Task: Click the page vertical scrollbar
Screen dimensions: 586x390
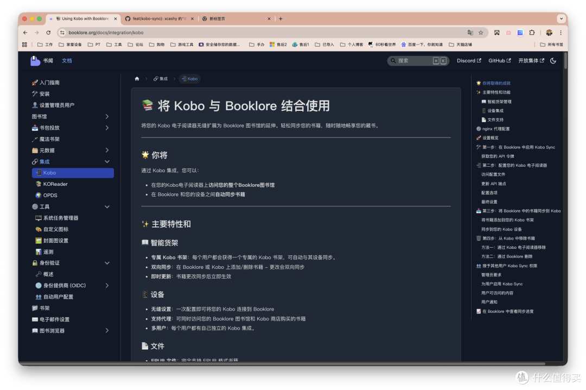Action: click(x=566, y=61)
